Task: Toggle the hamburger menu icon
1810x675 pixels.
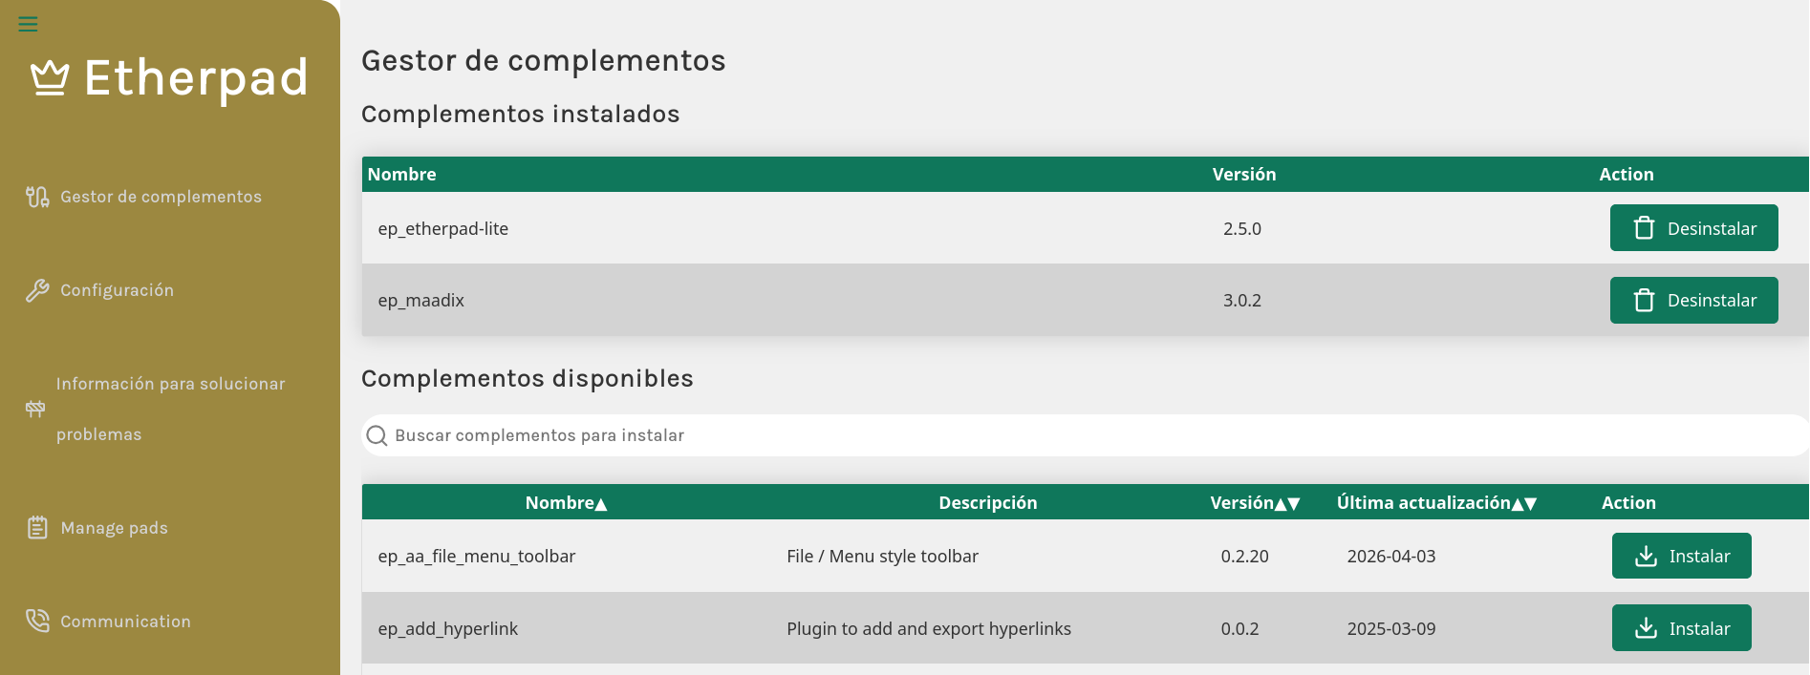Action: point(28,24)
